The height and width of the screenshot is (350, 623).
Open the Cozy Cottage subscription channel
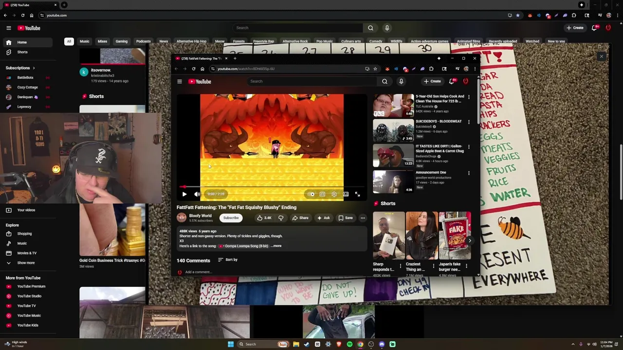pyautogui.click(x=27, y=87)
